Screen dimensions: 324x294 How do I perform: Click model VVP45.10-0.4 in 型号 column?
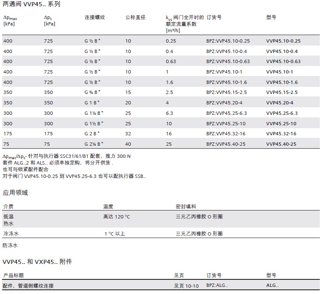282,51
